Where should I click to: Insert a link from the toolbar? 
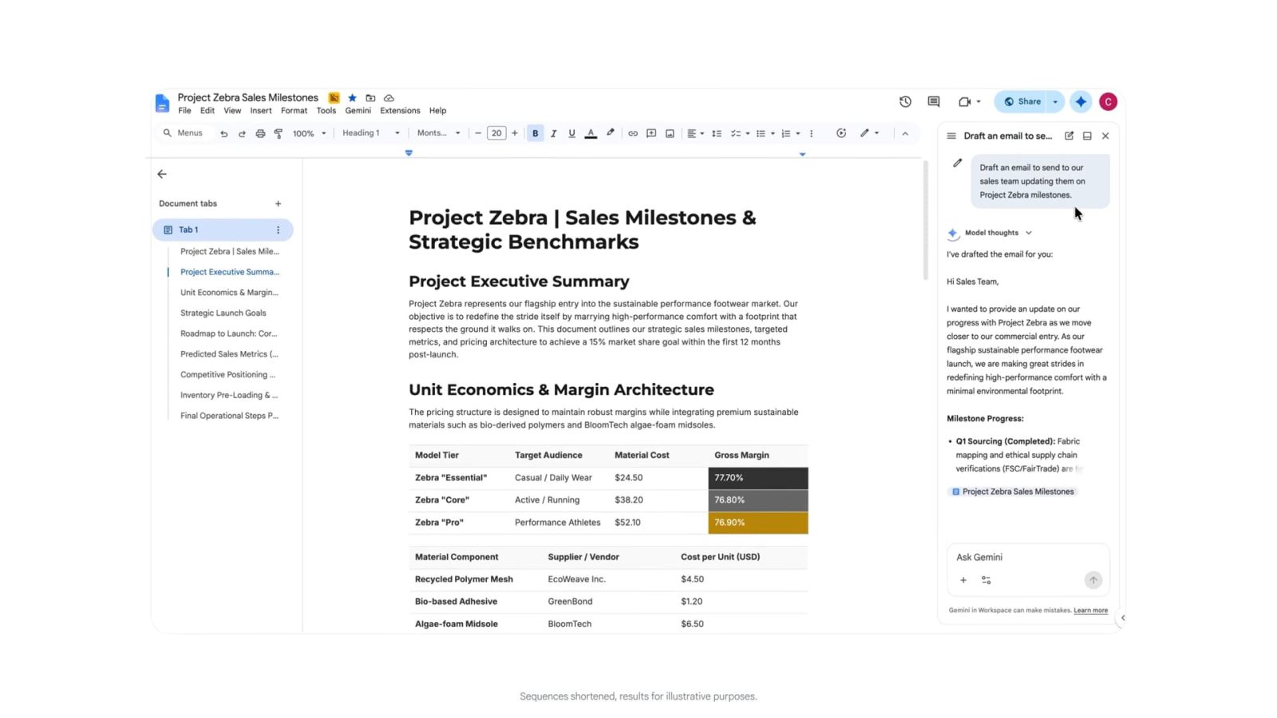(633, 133)
